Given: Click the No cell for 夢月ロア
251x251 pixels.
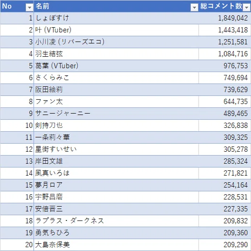Looking at the screenshot, I should click(x=17, y=185).
